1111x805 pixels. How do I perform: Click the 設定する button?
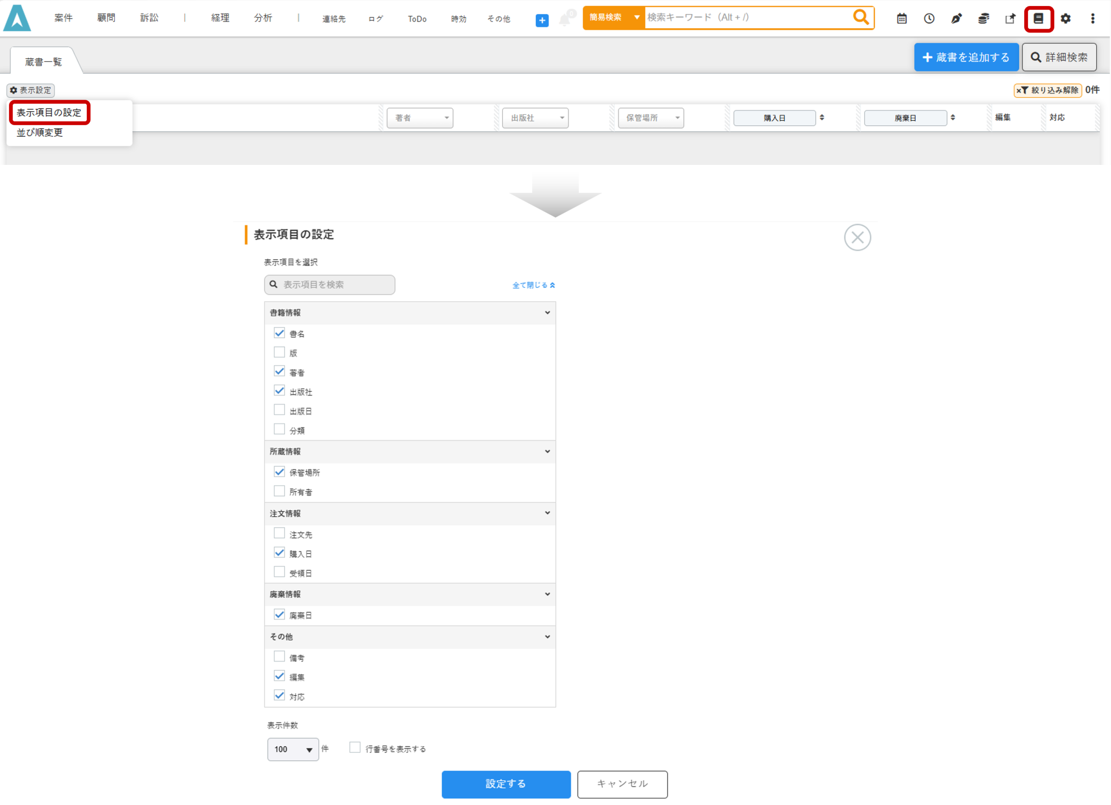506,785
